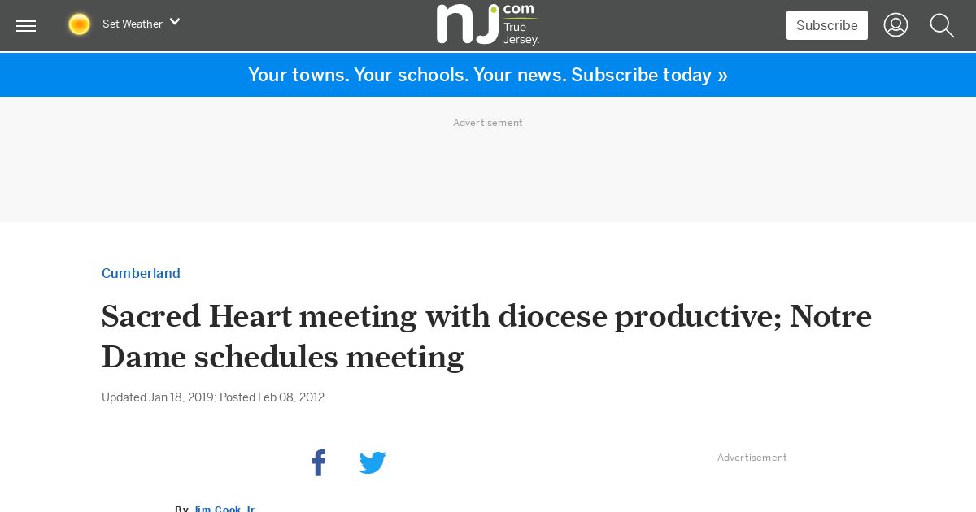Image resolution: width=976 pixels, height=512 pixels.
Task: Click the Sacred Heart meeting headline
Action: (x=486, y=336)
